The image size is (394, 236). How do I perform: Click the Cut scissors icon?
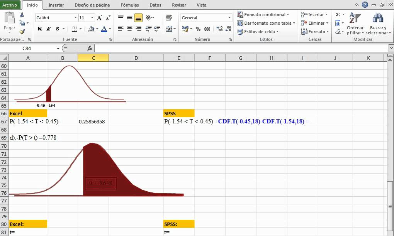[22, 15]
